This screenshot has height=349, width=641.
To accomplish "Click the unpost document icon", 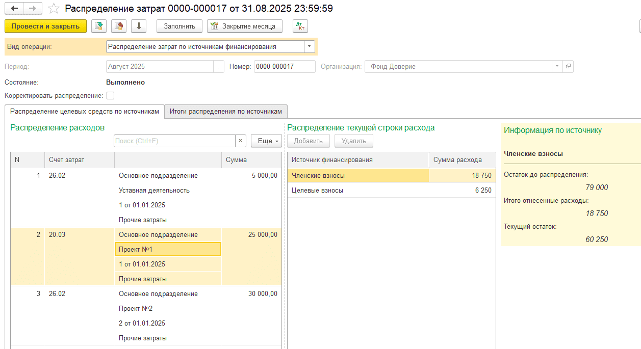I will click(x=119, y=26).
